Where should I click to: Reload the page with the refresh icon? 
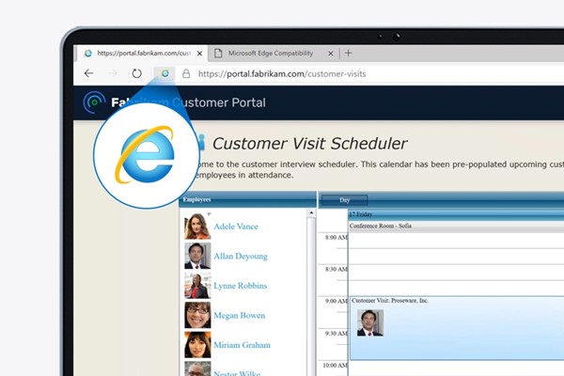point(136,73)
